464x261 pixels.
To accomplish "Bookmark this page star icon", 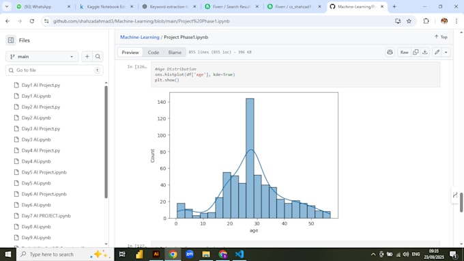I will (409, 21).
